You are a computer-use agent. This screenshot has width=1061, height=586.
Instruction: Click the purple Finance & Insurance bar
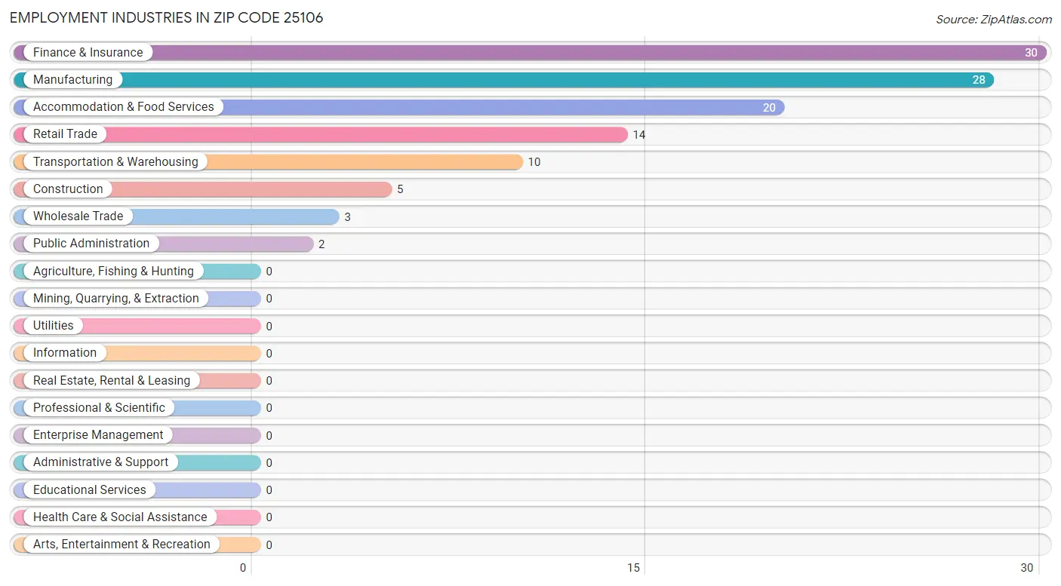pos(530,52)
